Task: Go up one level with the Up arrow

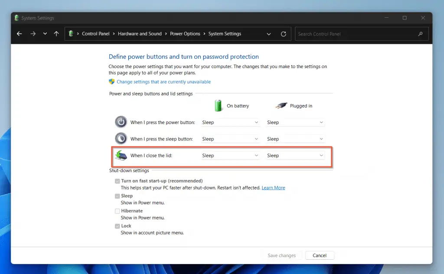Action: 56,34
